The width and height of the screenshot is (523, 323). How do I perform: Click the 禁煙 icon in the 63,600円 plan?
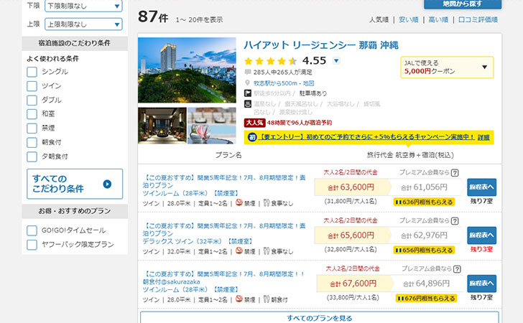click(239, 202)
